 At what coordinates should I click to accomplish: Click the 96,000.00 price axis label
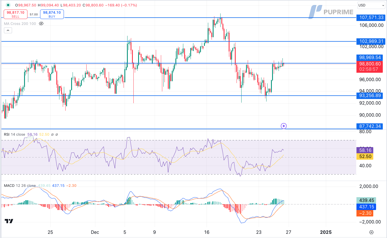[370, 79]
